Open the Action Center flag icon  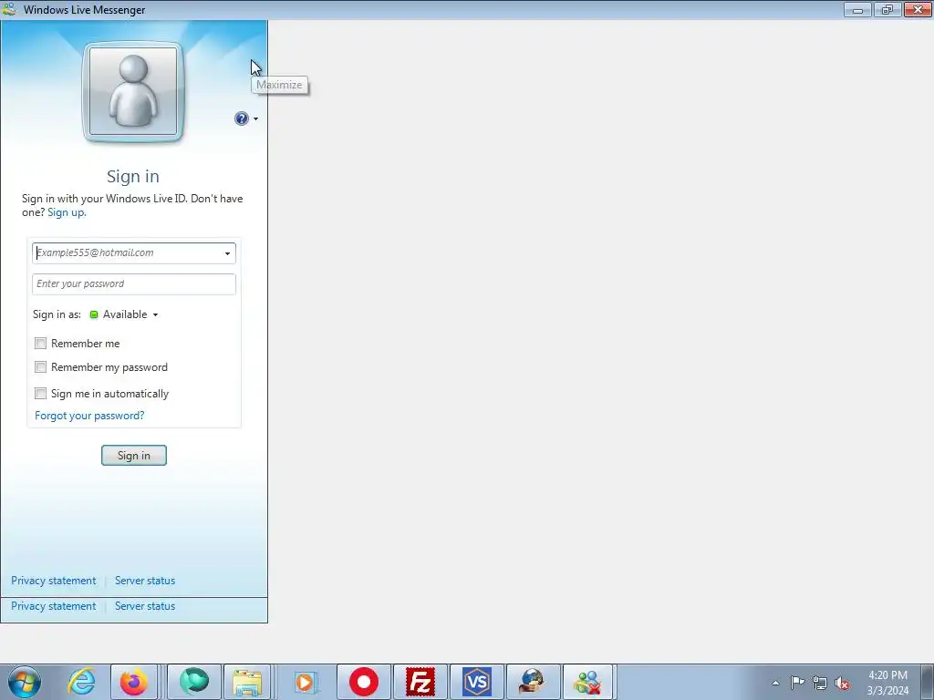[797, 683]
